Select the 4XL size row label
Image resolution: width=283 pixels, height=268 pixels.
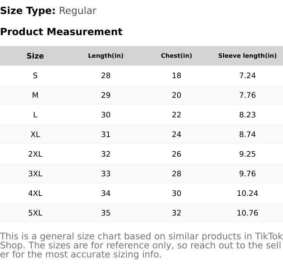point(35,193)
